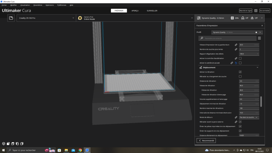The image size is (272, 153).
Task: Select the left view cube icon
Action: click(17, 144)
